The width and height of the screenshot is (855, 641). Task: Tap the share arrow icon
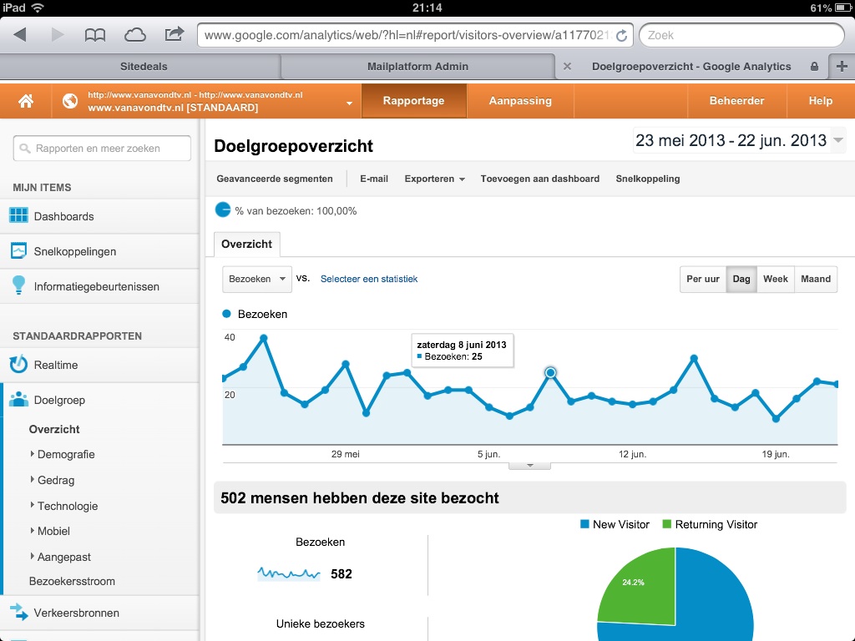(x=174, y=34)
